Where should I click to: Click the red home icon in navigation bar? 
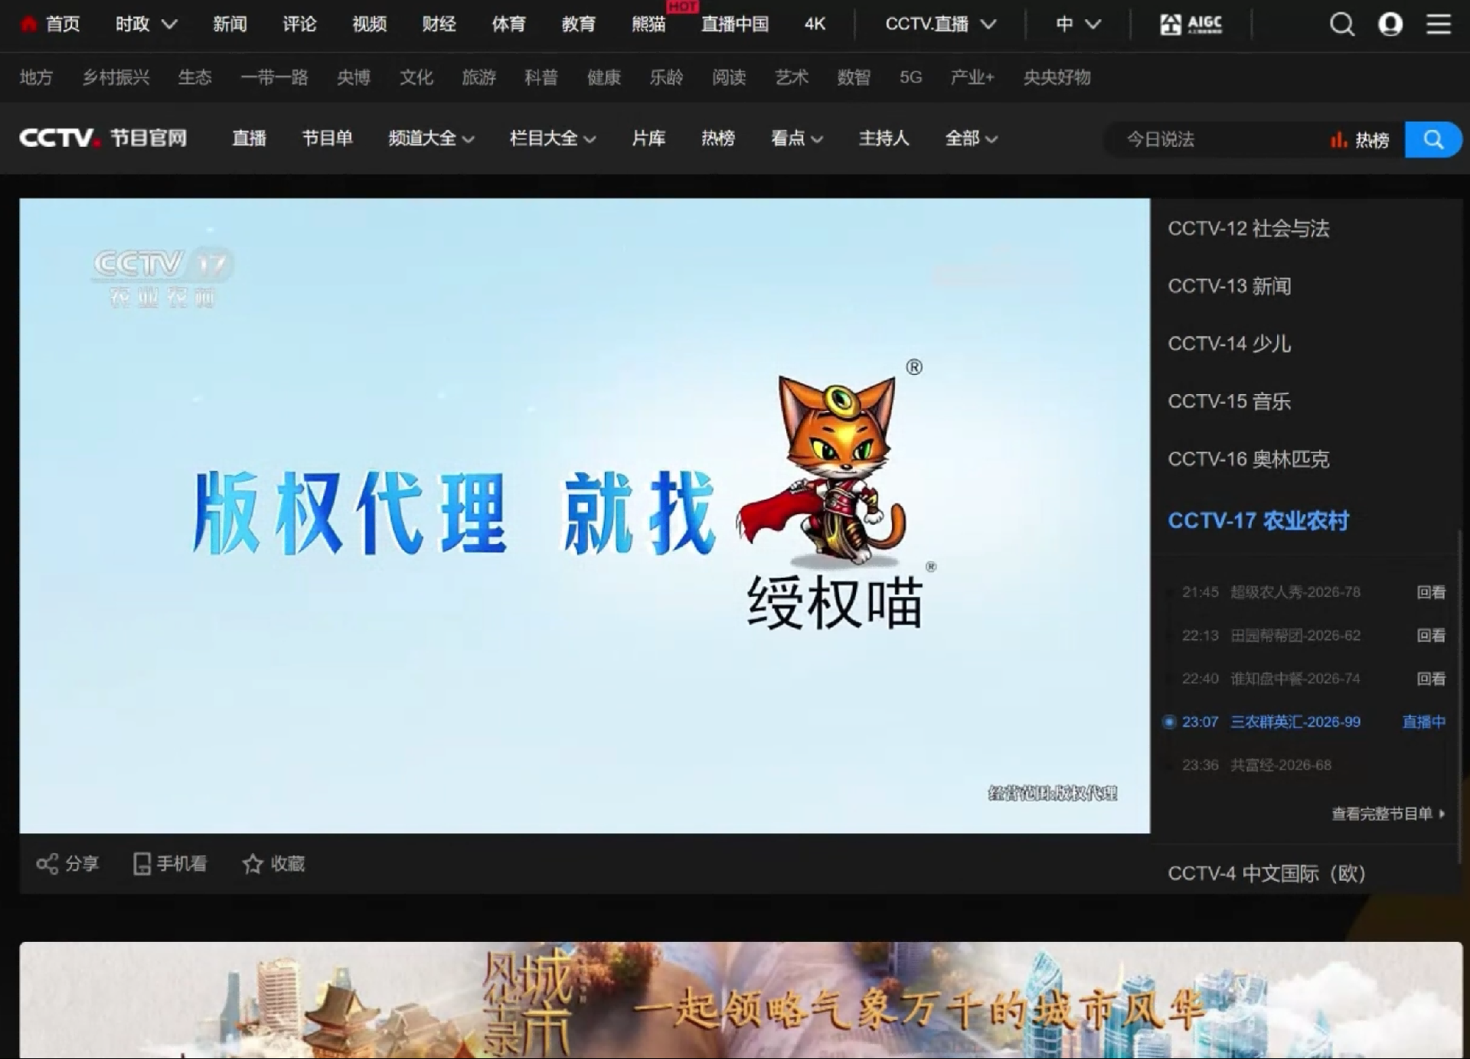click(x=28, y=24)
